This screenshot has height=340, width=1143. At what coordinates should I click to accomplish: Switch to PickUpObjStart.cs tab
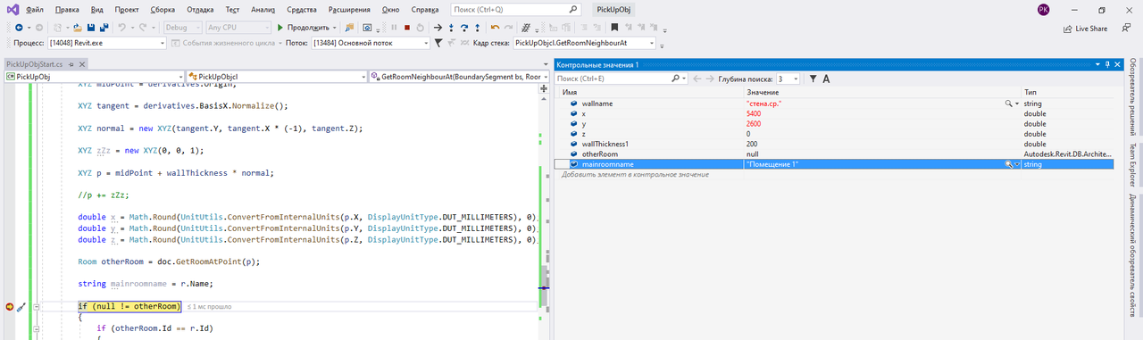(x=35, y=65)
